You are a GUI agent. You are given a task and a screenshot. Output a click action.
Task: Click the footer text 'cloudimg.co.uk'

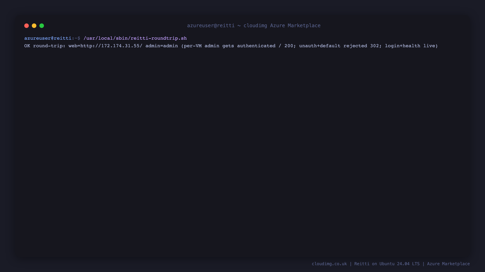(x=329, y=264)
